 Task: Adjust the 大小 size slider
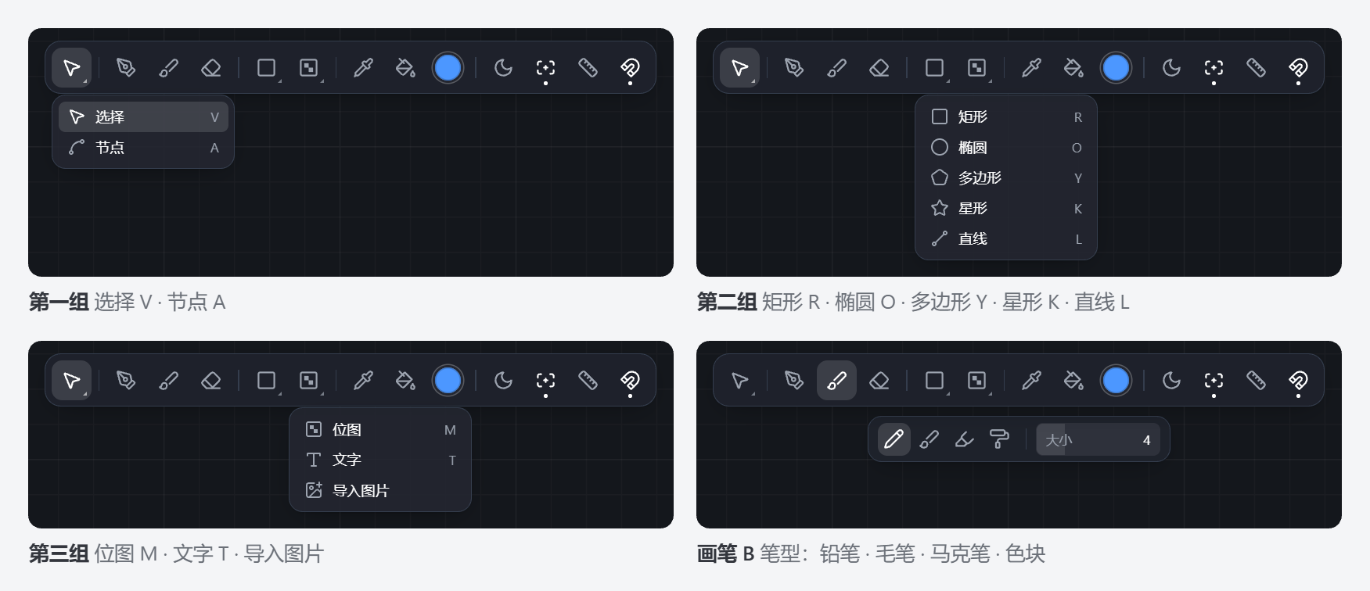tap(1099, 439)
